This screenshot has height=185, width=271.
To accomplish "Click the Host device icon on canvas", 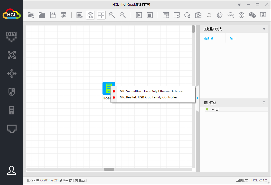I will pos(107,88).
